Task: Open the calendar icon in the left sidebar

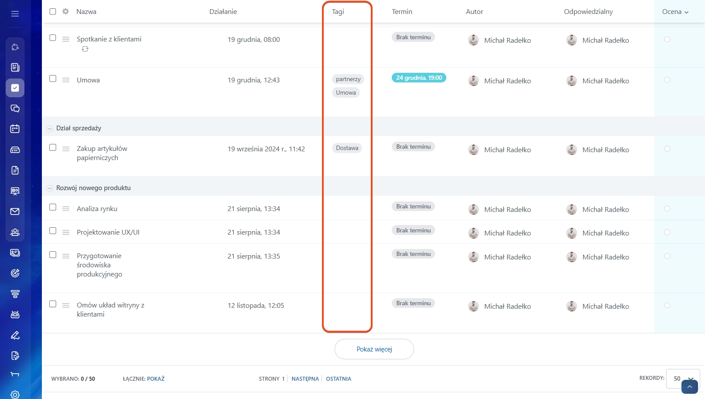Action: 15,129
